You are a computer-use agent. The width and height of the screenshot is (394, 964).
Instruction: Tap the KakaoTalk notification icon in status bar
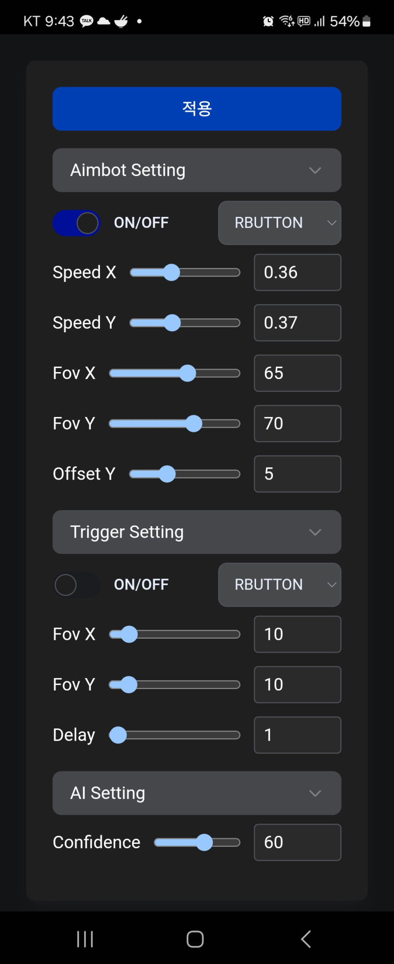pyautogui.click(x=87, y=21)
